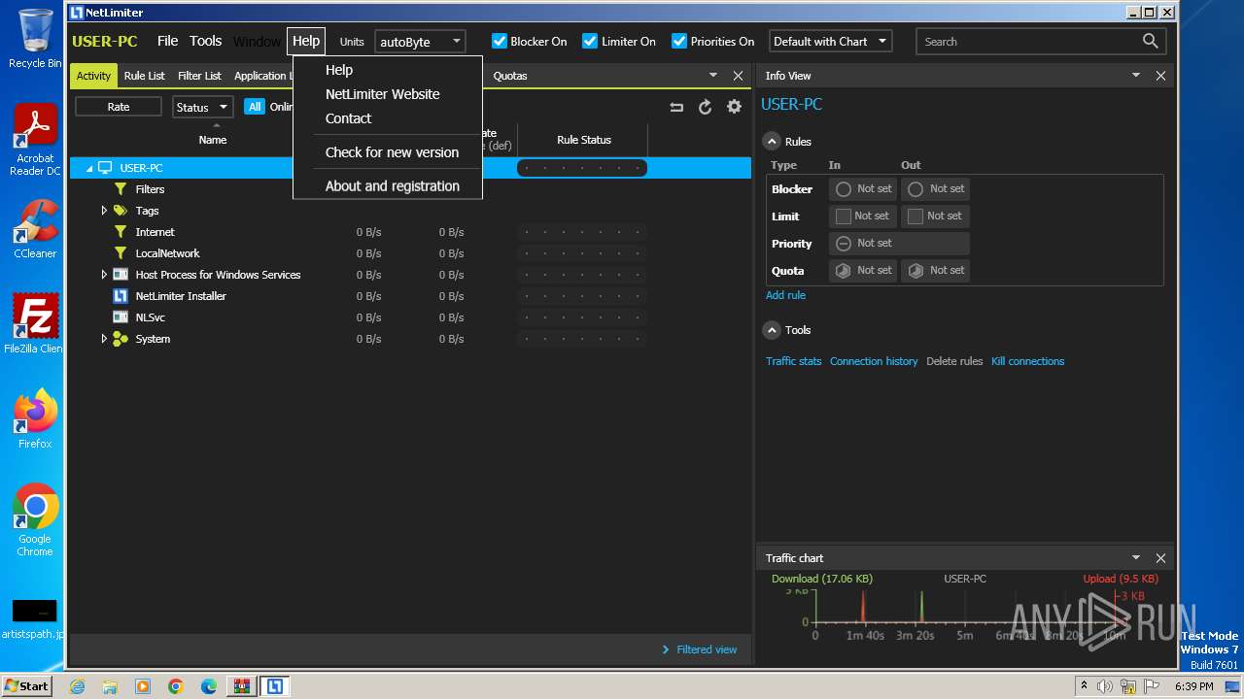Open Google Chrome desktop icon
Screen dimensions: 1244x699
[x=35, y=520]
